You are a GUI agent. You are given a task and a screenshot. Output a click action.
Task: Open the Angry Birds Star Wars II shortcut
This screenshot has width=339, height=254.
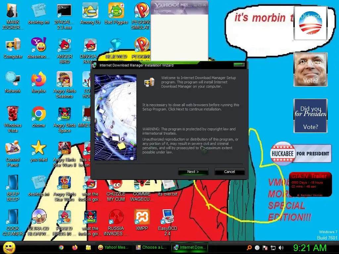point(65,153)
